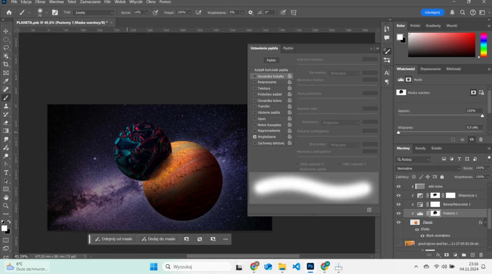Switch to the Kanały tab
492x274 pixels.
(x=420, y=148)
